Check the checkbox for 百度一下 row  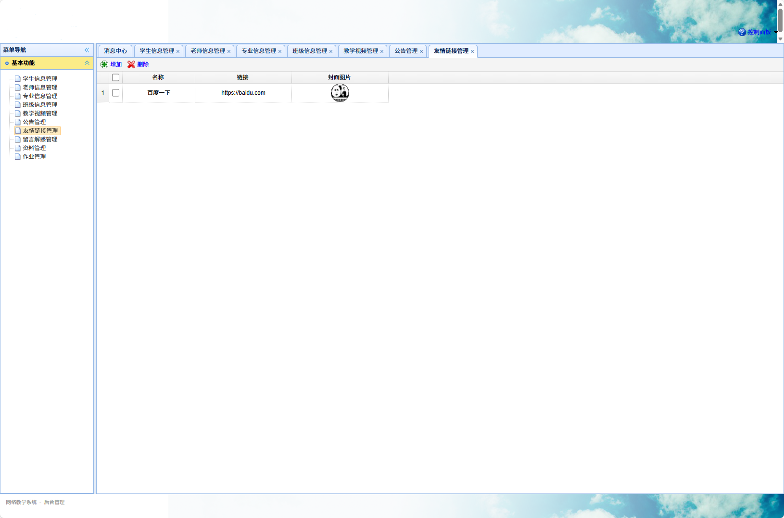pos(115,93)
